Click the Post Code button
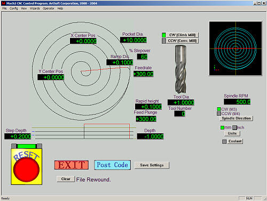The height and width of the screenshot is (201, 267). tap(112, 165)
